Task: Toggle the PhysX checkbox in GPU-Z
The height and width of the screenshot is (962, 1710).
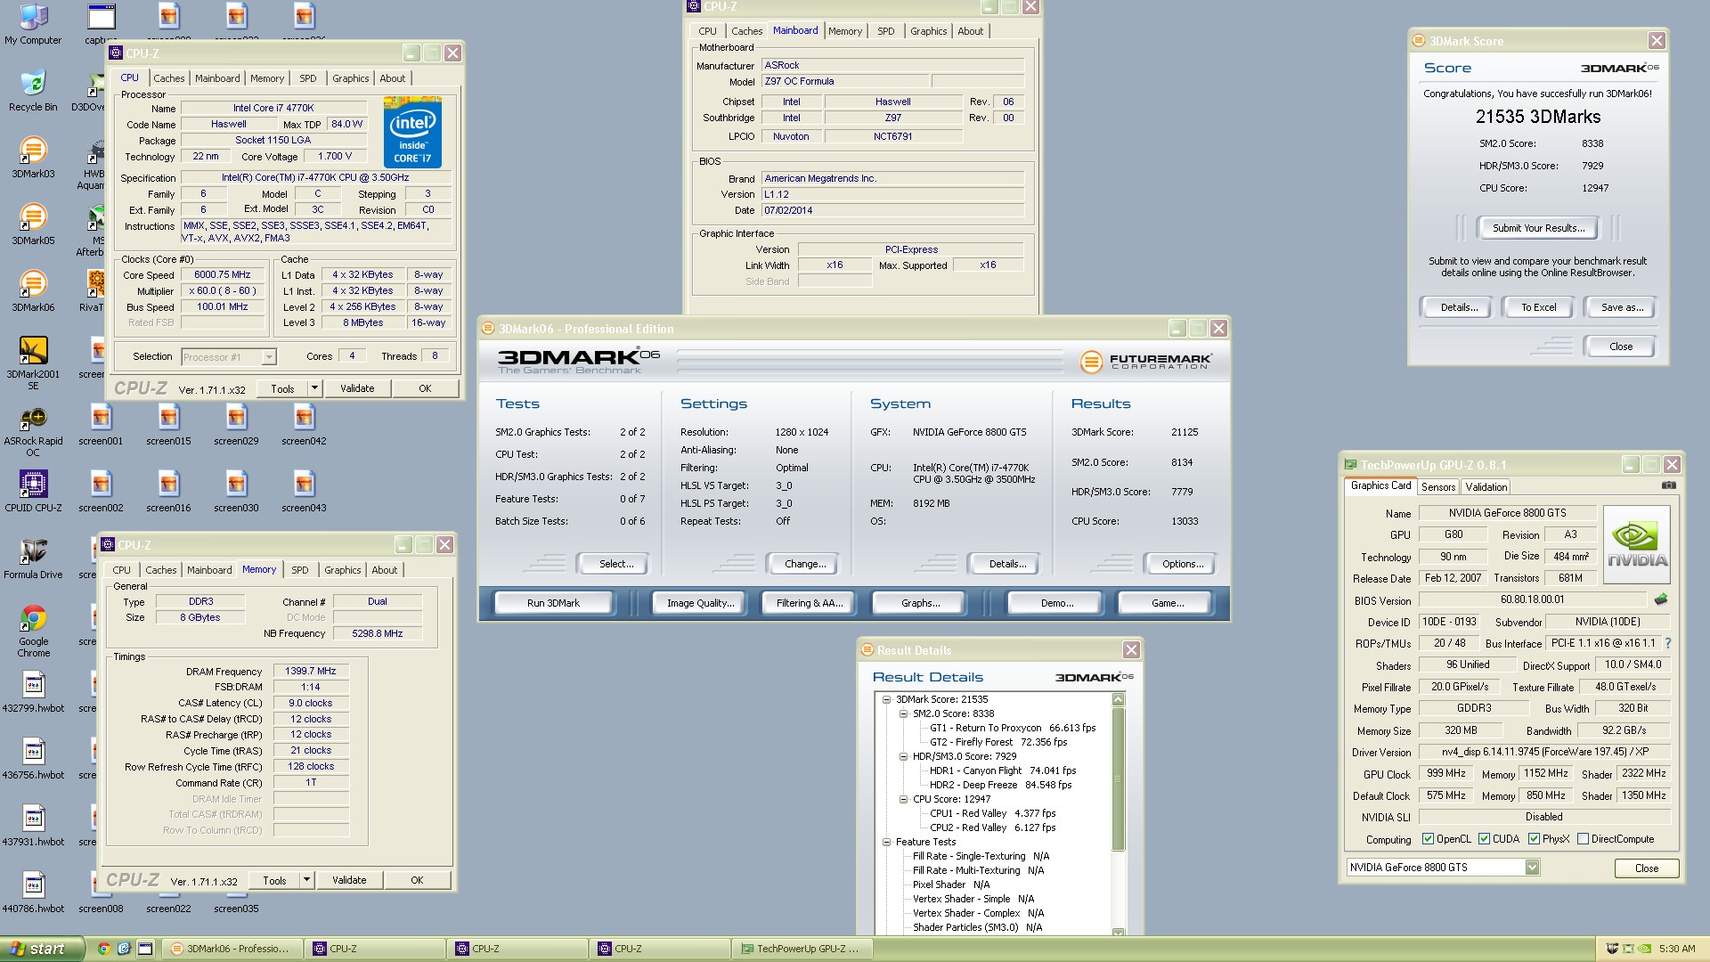Action: (x=1534, y=839)
